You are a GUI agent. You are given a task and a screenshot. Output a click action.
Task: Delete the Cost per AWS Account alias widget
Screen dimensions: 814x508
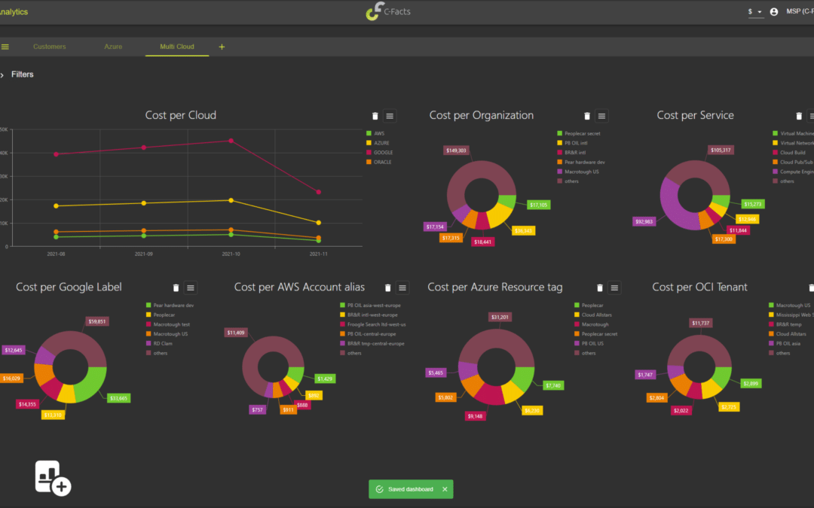[387, 287]
